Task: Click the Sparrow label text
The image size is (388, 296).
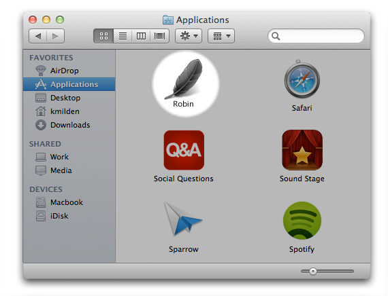Action: [x=184, y=249]
